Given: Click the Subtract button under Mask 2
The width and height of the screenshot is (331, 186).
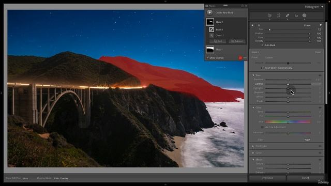Looking at the screenshot, I should pyautogui.click(x=237, y=41).
